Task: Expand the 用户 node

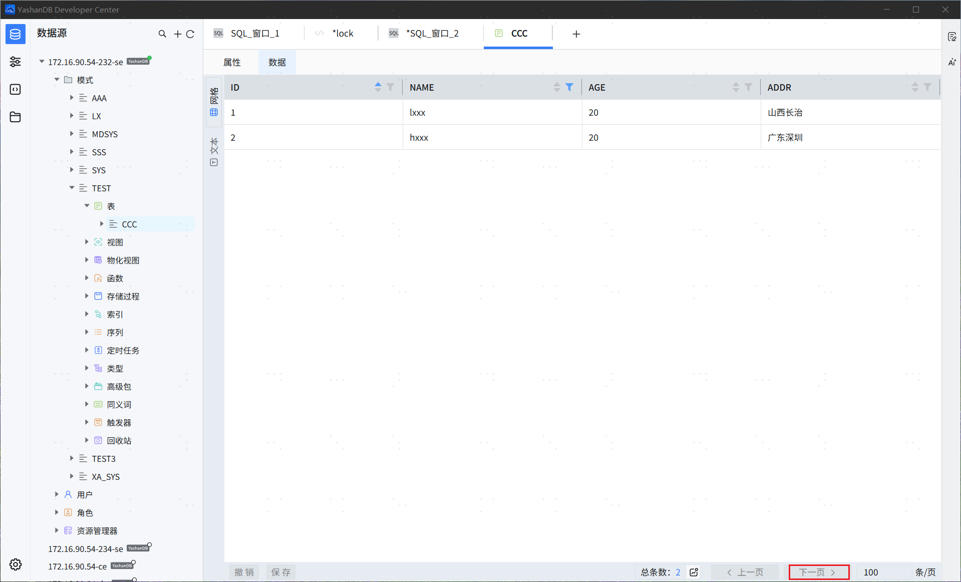Action: tap(57, 494)
